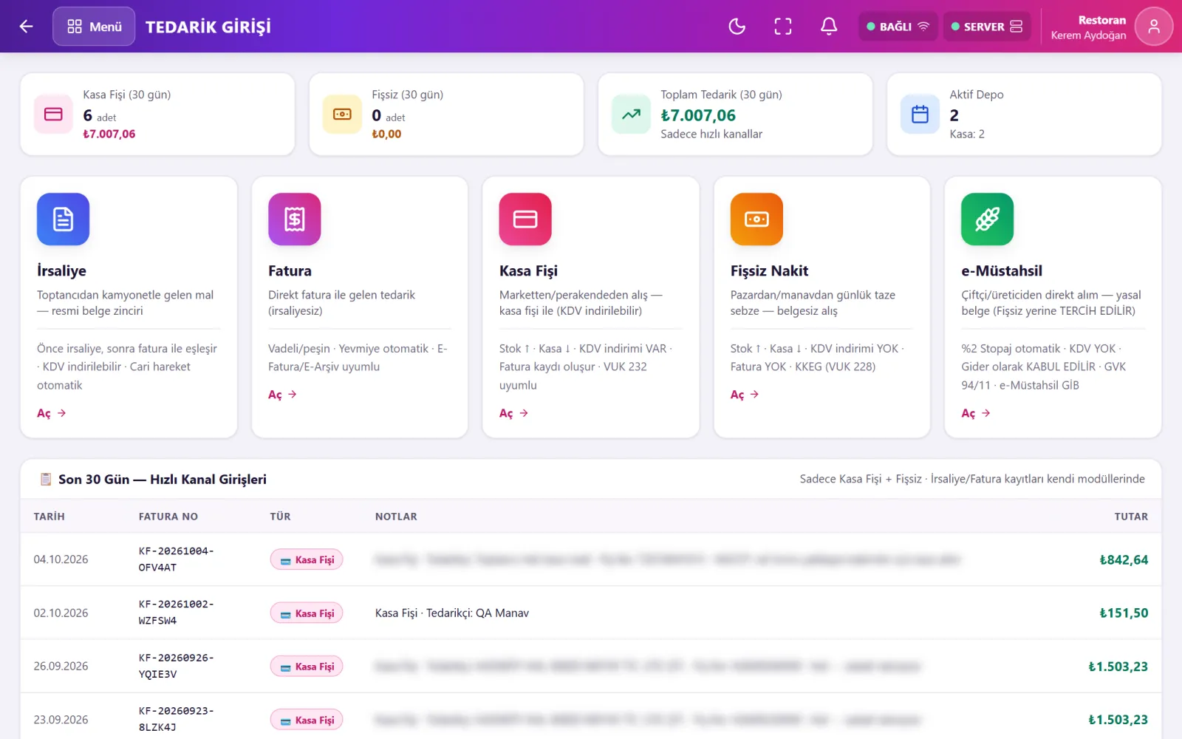Check the BAĞLI connection status
Image resolution: width=1182 pixels, height=739 pixels.
coord(898,27)
